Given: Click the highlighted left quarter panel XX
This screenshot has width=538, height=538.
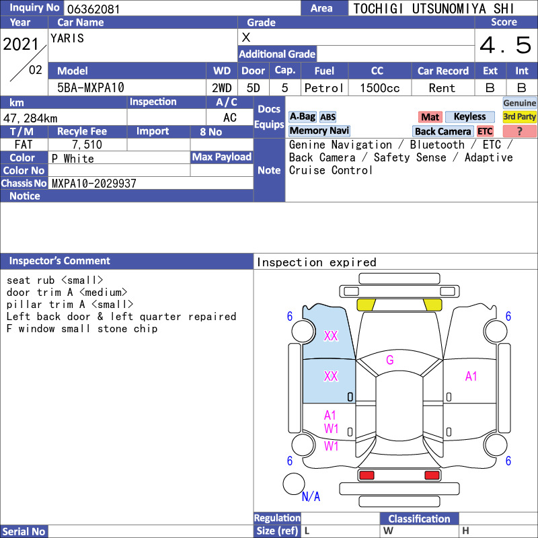Looking at the screenshot, I should pos(331,336).
